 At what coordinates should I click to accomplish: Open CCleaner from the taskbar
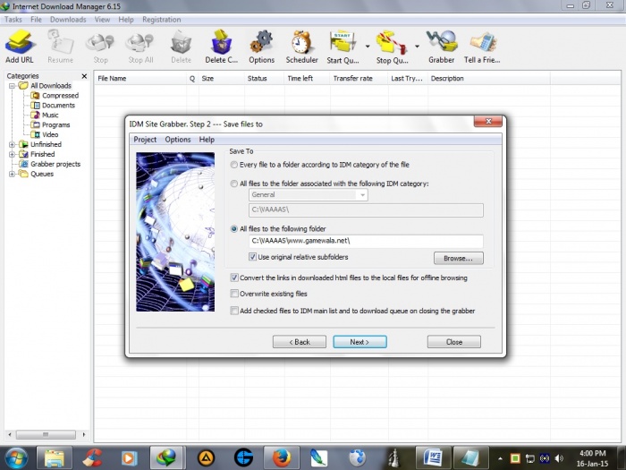pyautogui.click(x=92, y=457)
